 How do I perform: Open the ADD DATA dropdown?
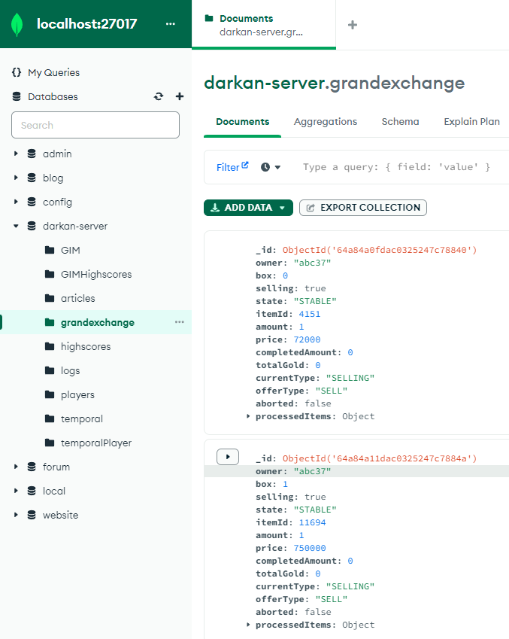click(x=248, y=208)
